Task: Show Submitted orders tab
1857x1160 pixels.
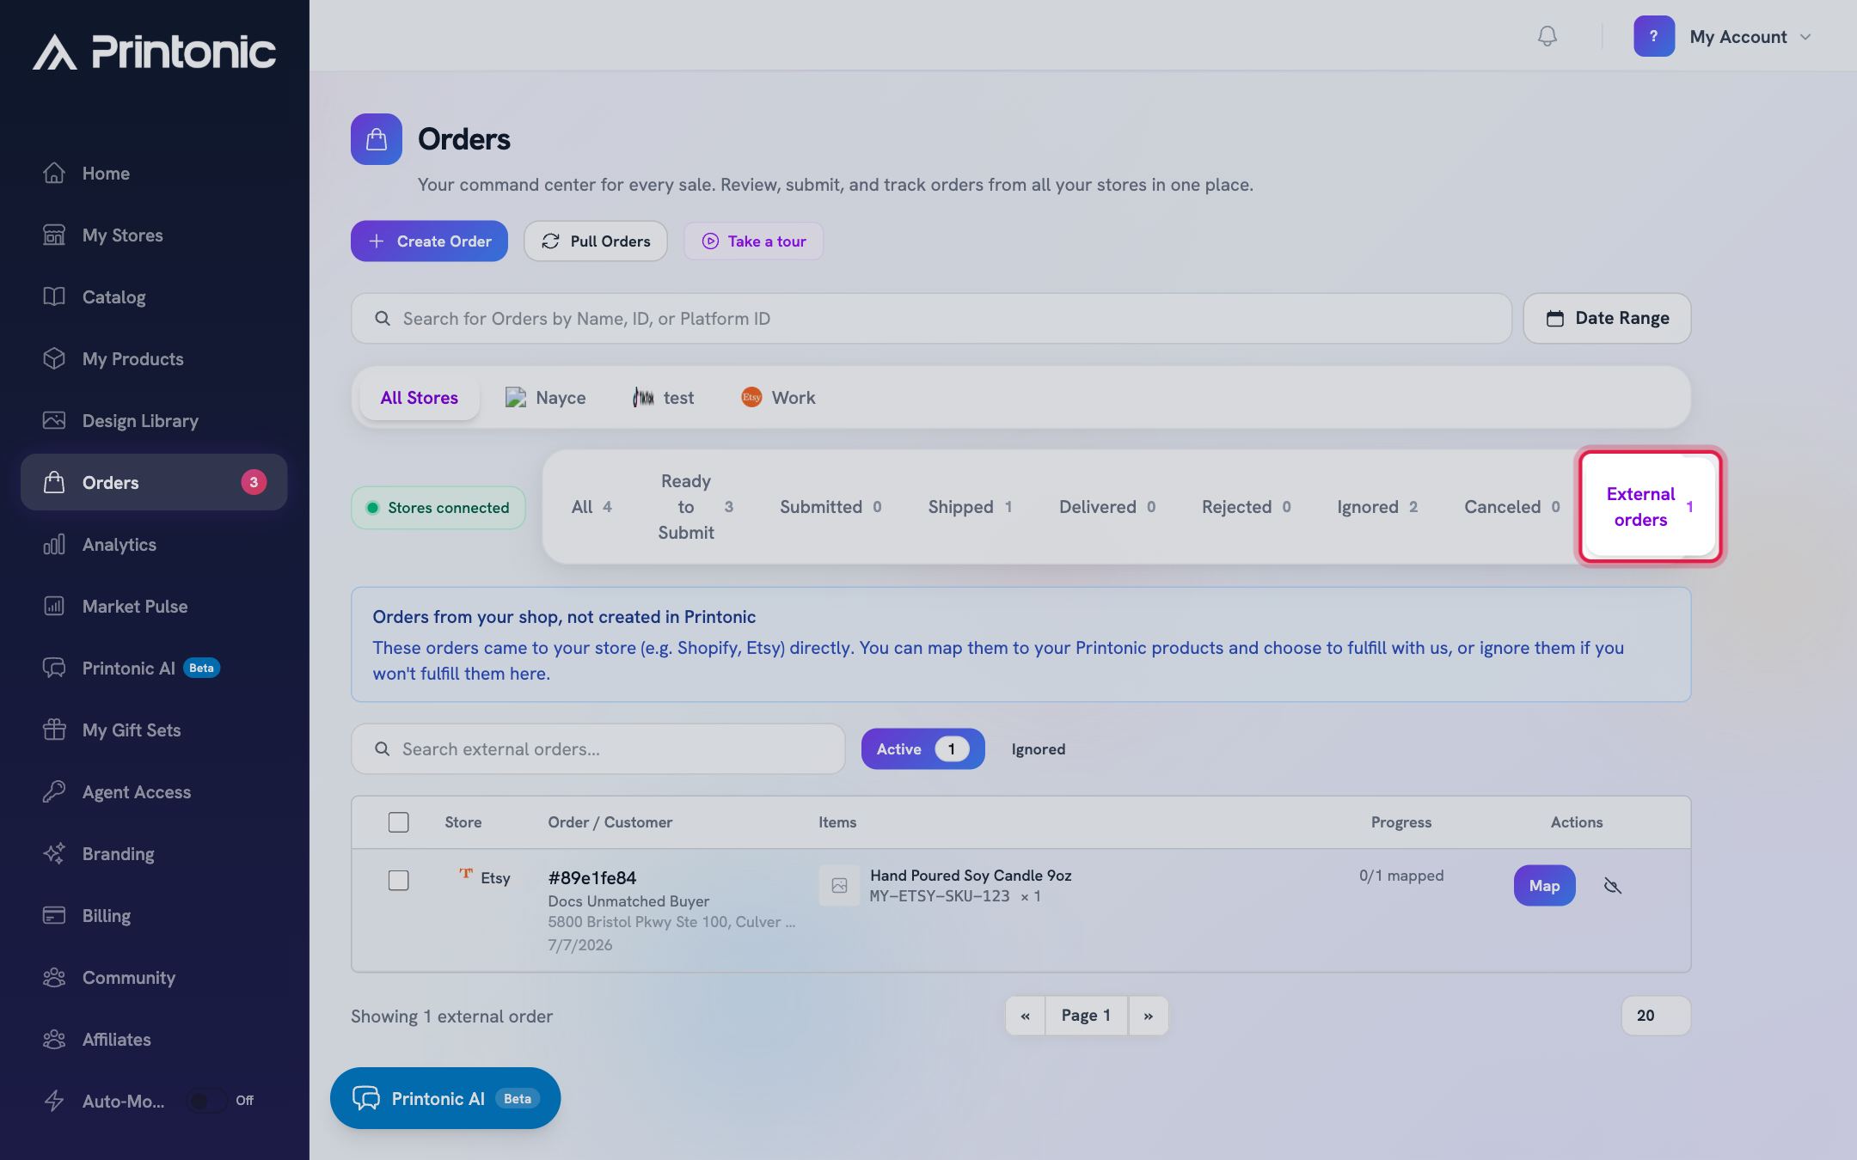Action: [830, 507]
